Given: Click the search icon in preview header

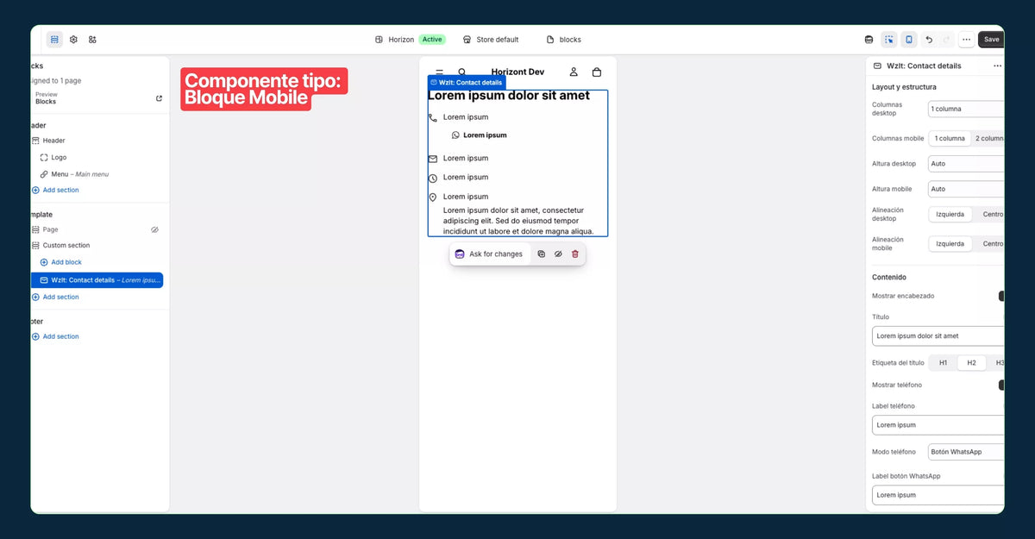Looking at the screenshot, I should click(462, 72).
